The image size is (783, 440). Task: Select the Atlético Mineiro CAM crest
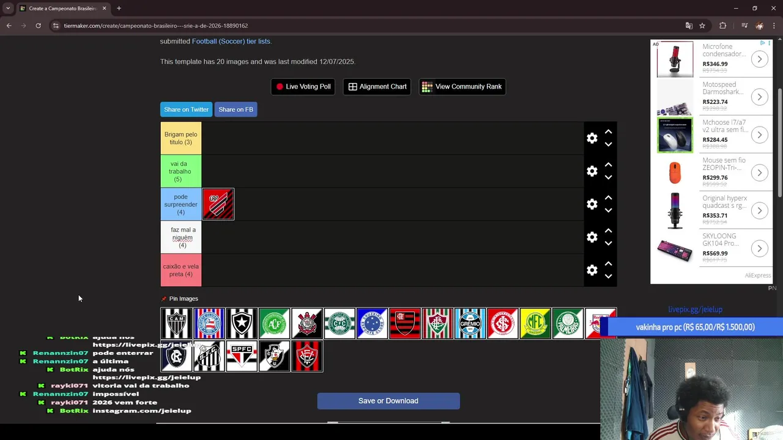coord(176,323)
